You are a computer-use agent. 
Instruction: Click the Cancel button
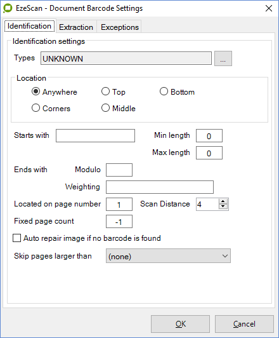pyautogui.click(x=244, y=324)
